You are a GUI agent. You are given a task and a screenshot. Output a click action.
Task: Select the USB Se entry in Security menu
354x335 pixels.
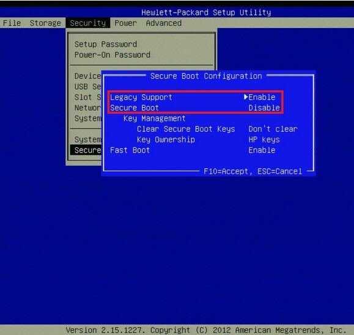click(87, 87)
